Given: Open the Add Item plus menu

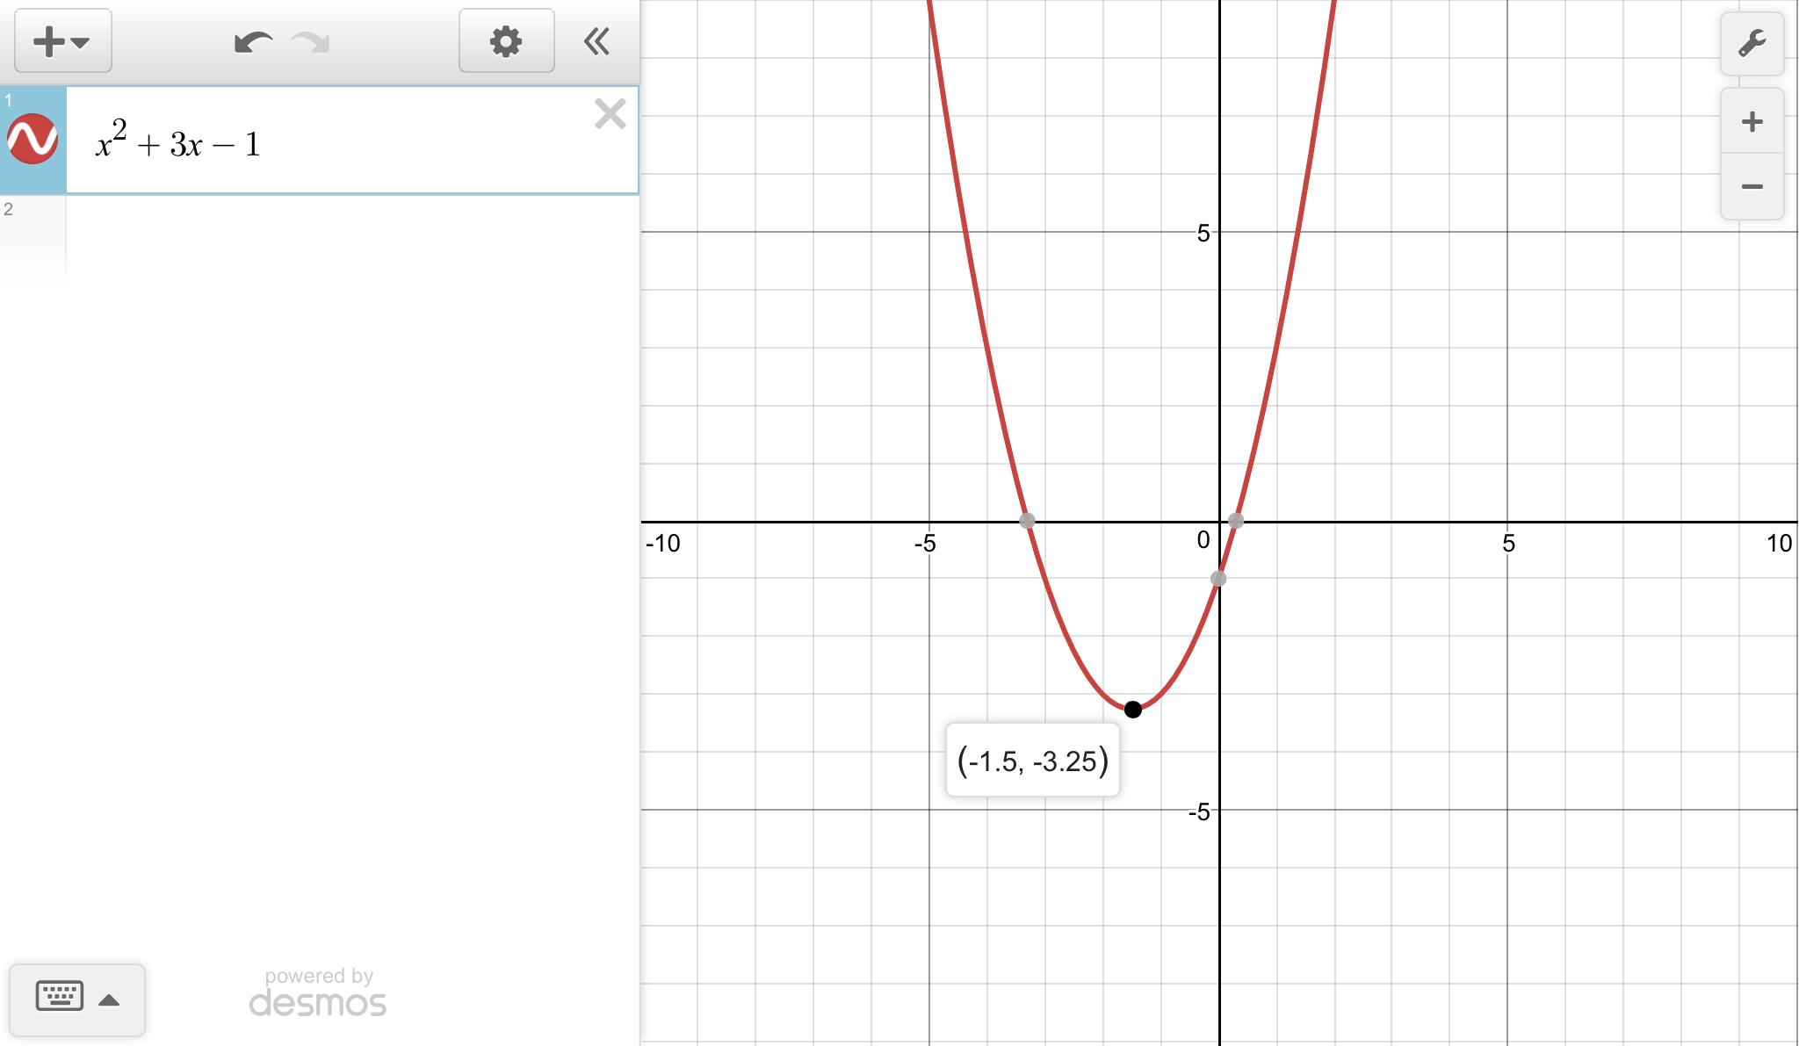Looking at the screenshot, I should tap(61, 41).
